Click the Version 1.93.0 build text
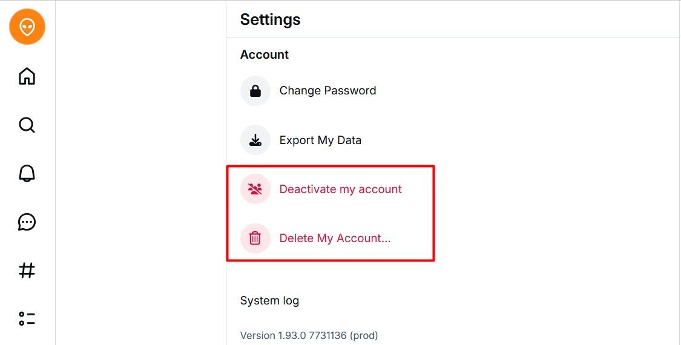 click(x=309, y=335)
